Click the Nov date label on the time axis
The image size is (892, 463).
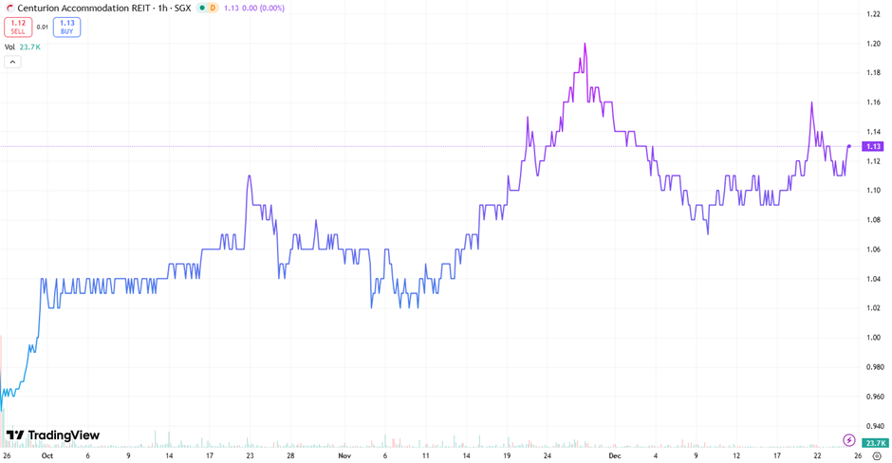coord(344,455)
